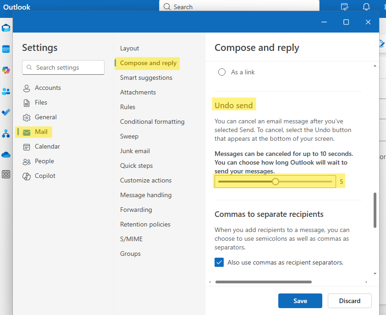Open the Rules section
386x315 pixels.
pos(127,107)
